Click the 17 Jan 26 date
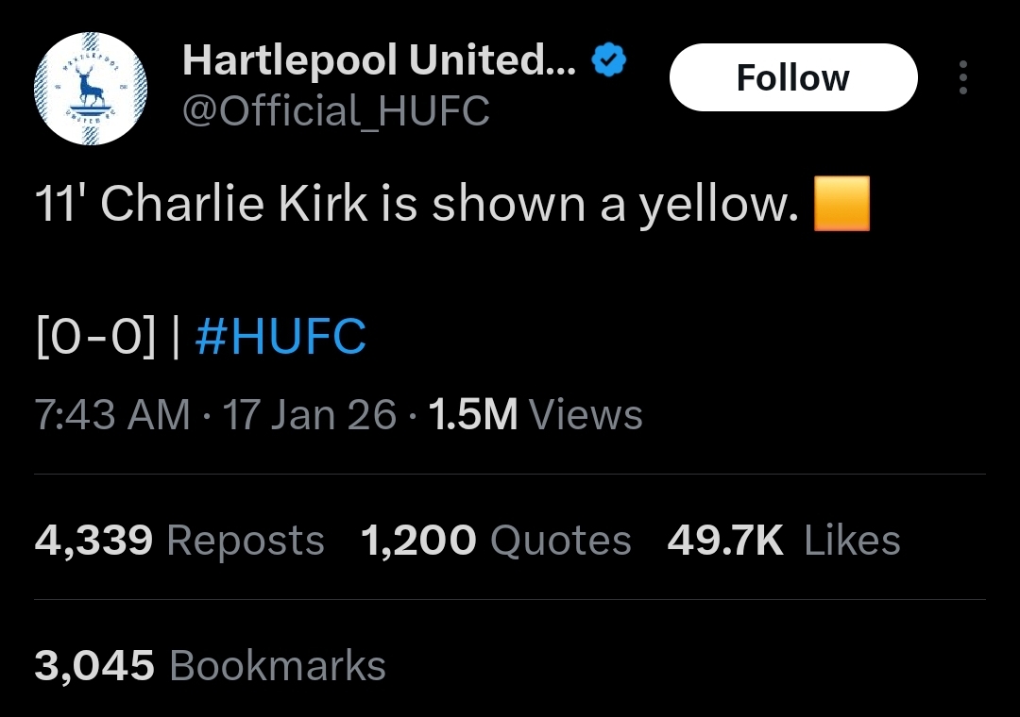The height and width of the screenshot is (717, 1020). [x=309, y=415]
